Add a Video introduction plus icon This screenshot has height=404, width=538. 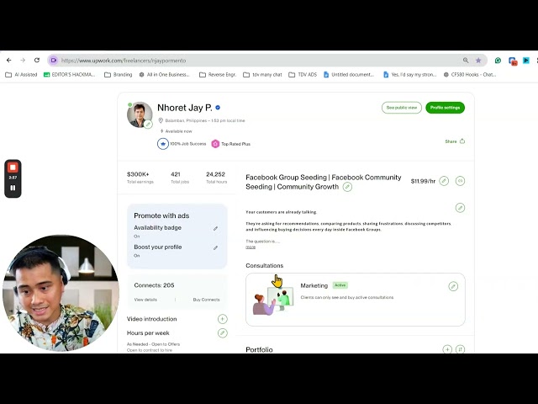click(222, 319)
